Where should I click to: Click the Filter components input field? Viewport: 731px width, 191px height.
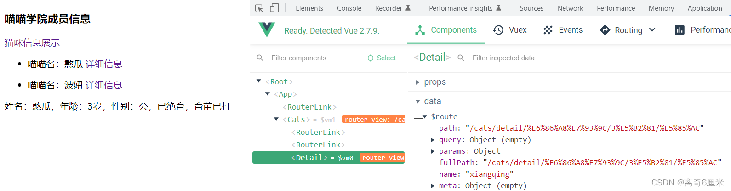(x=313, y=58)
